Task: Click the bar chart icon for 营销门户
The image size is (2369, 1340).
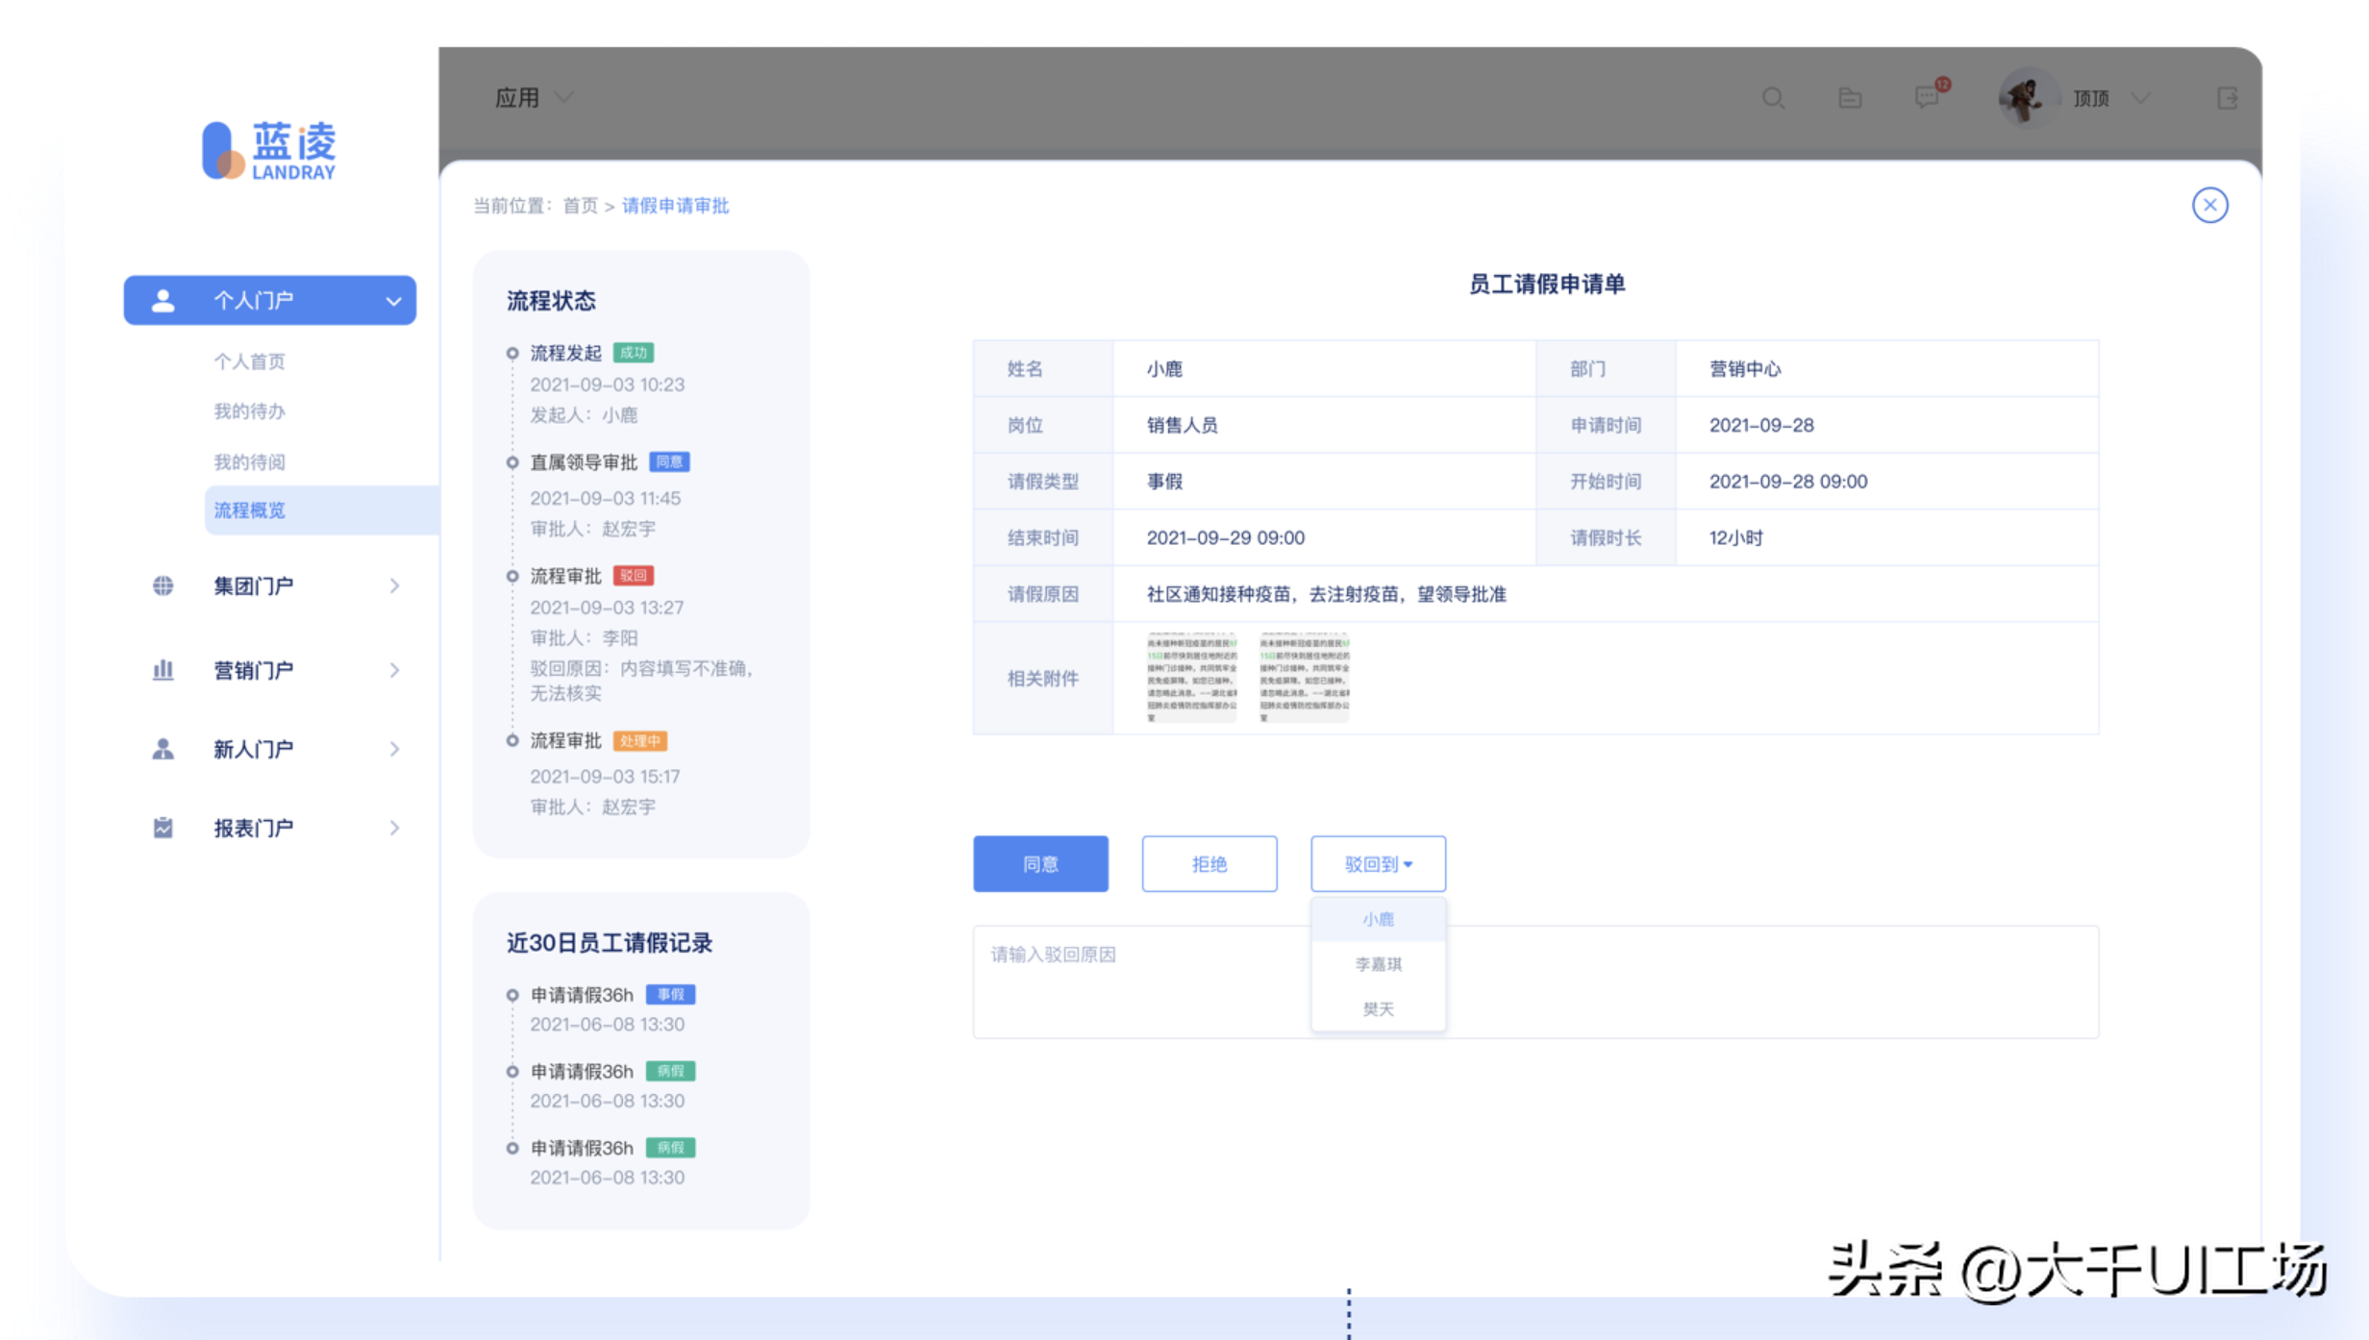Action: pyautogui.click(x=163, y=670)
